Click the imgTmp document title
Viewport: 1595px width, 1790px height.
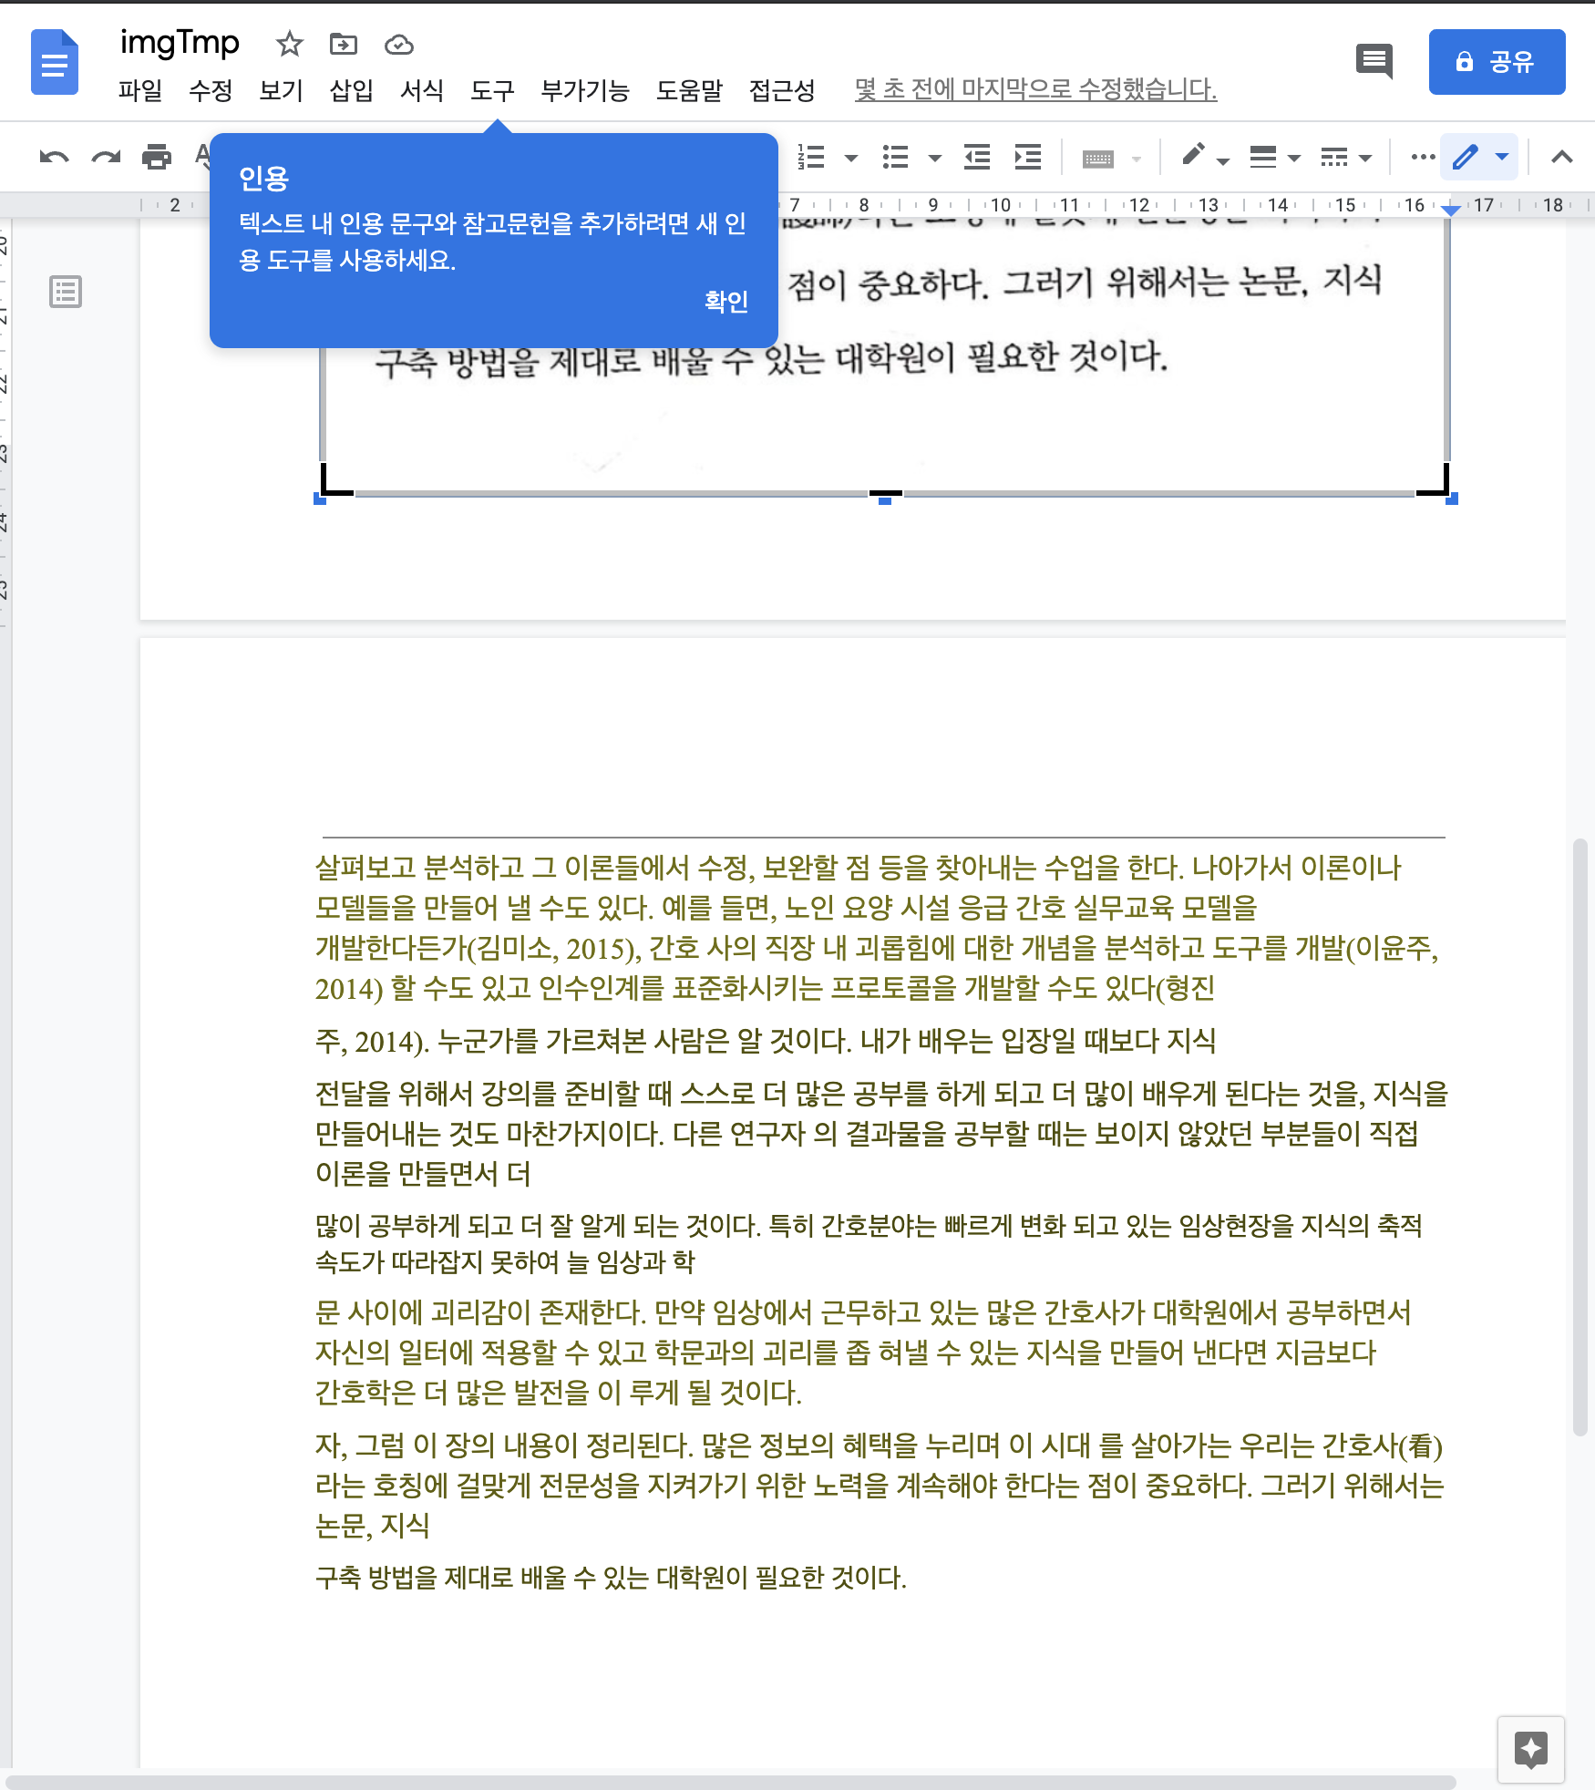(180, 43)
